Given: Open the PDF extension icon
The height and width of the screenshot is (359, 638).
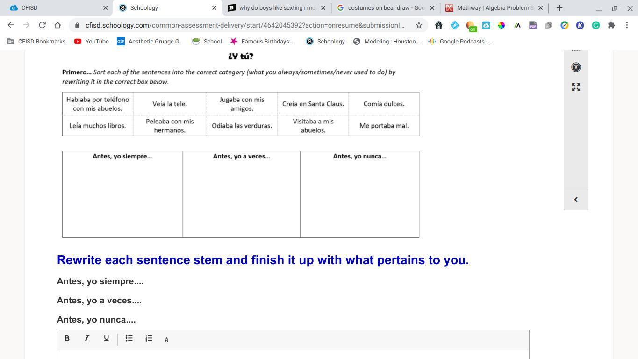Looking at the screenshot, I should coord(533,25).
